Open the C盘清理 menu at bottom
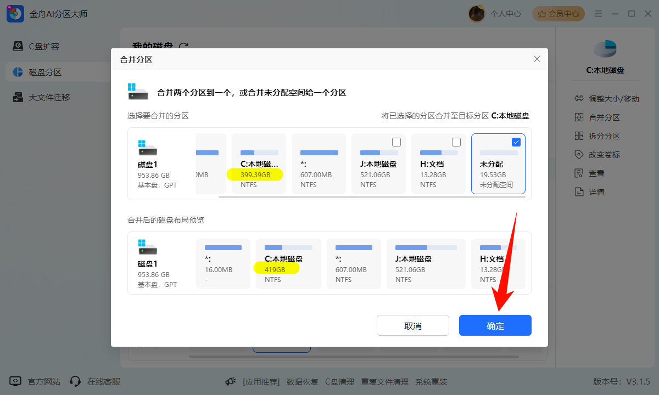 pos(339,381)
